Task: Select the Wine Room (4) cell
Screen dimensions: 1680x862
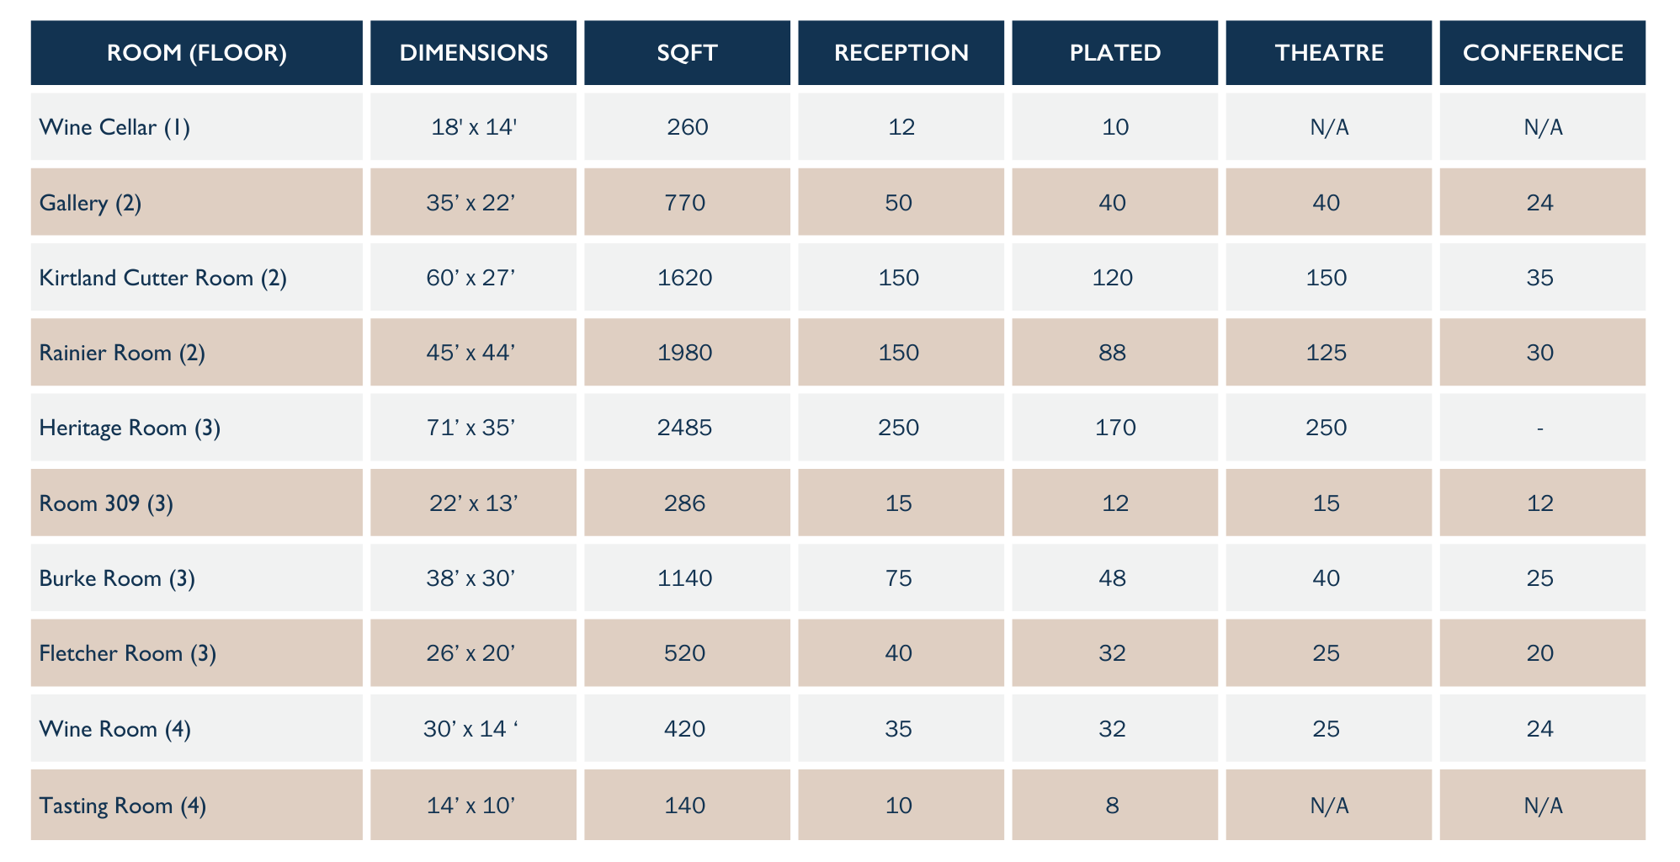Action: point(114,729)
